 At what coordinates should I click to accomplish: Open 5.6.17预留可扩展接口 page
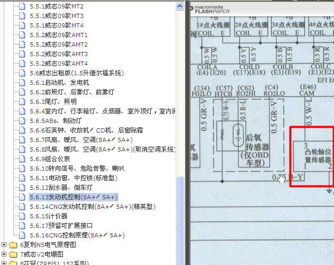click(61, 226)
